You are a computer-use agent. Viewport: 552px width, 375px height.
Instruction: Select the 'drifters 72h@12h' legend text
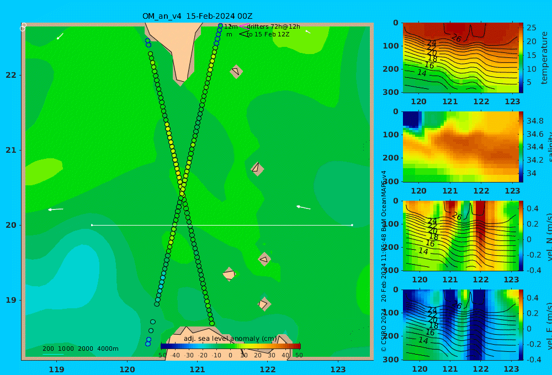click(x=273, y=26)
